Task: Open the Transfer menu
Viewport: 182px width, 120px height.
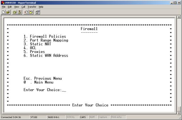Action: (x=32, y=7)
